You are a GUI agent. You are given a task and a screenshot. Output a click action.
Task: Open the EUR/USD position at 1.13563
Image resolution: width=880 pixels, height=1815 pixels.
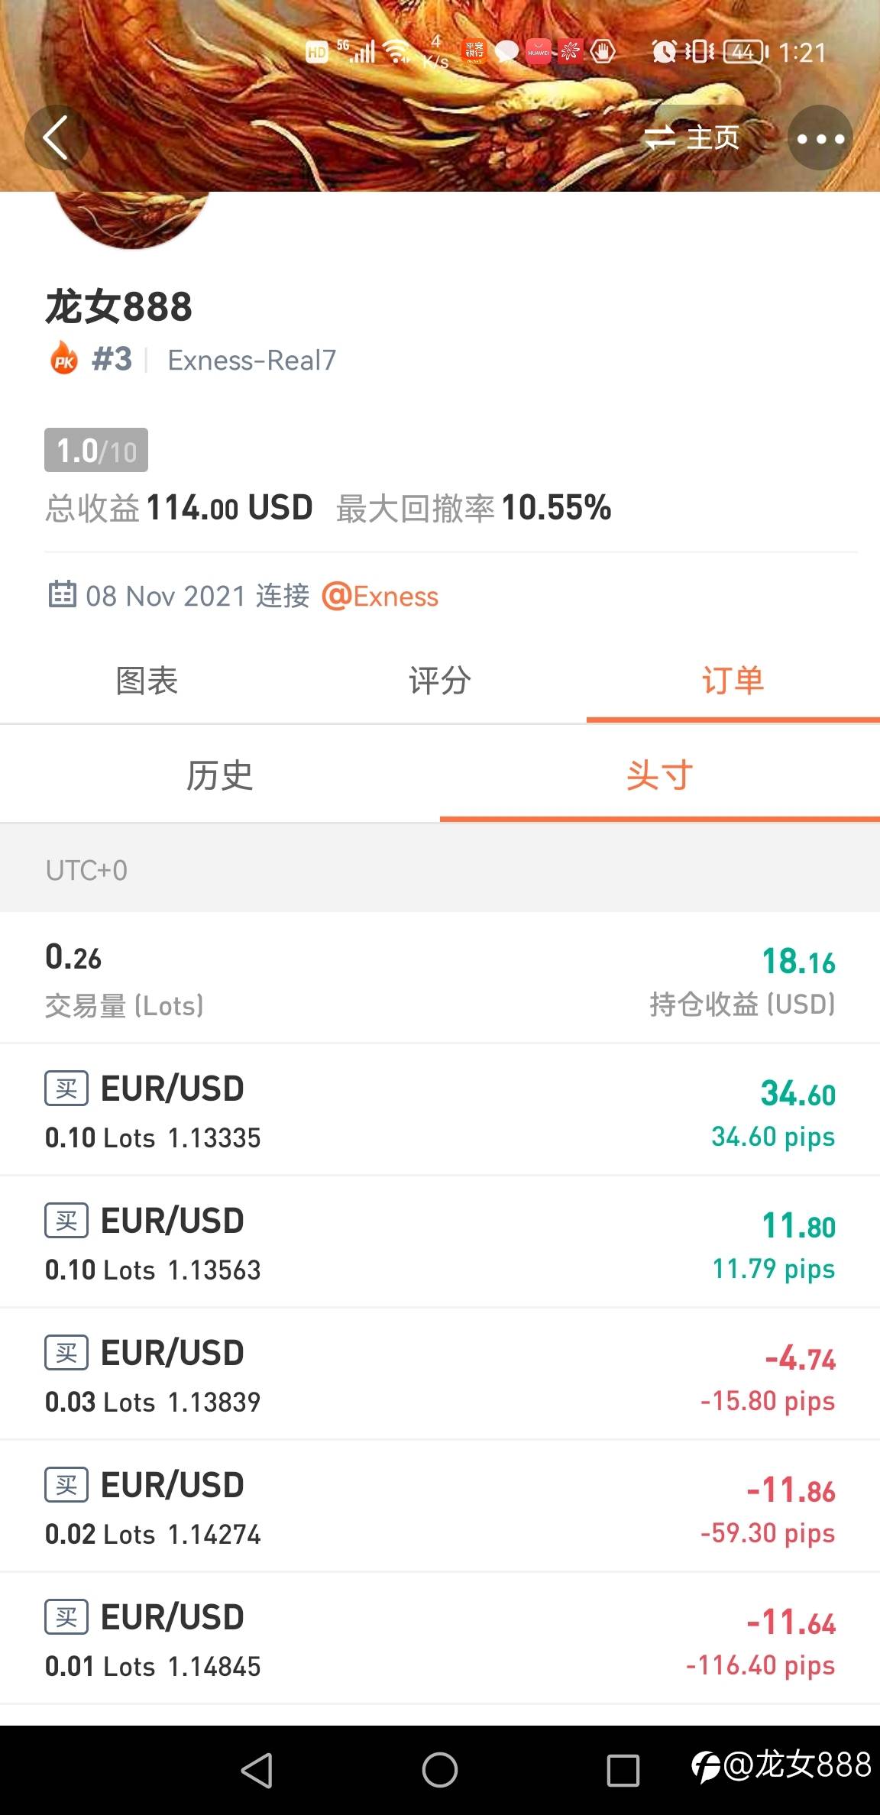(x=440, y=1242)
